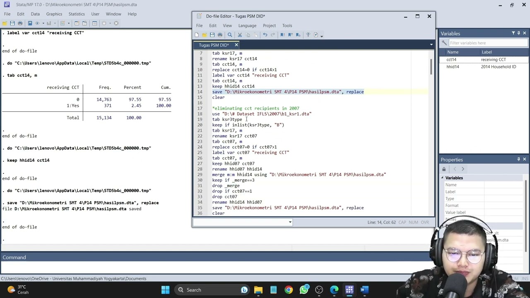
Task: Open the Viewer eye icon in Stata toolbar
Action: pos(37,23)
